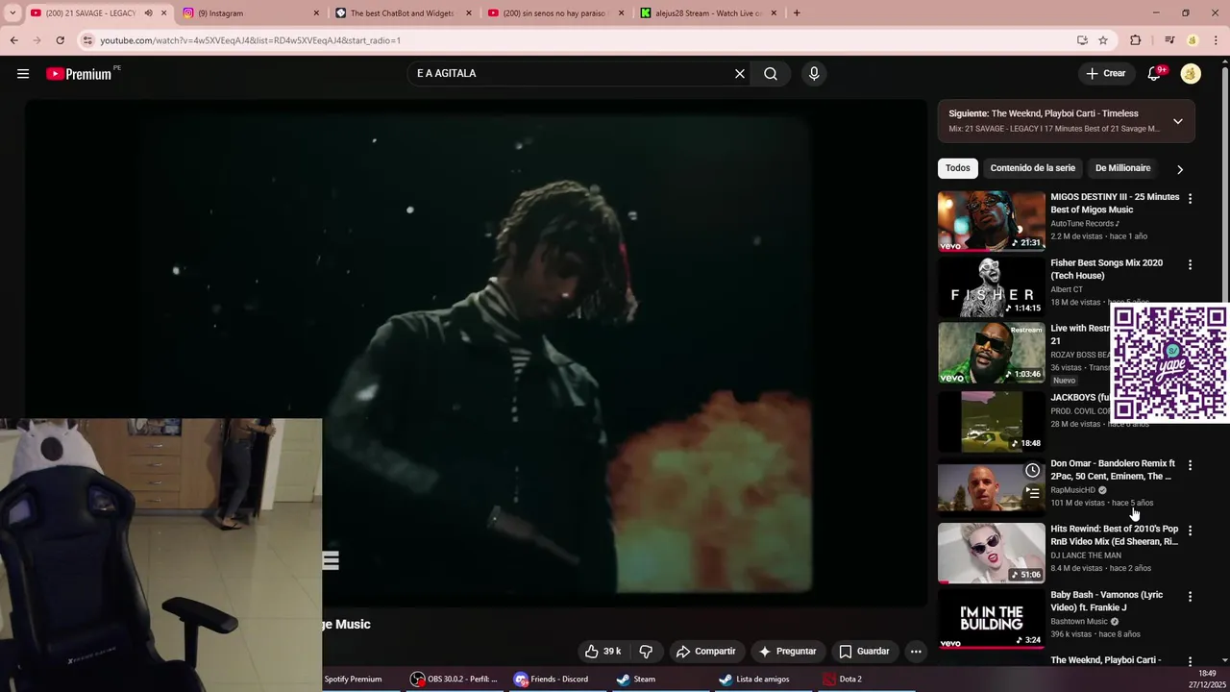The width and height of the screenshot is (1230, 692).
Task: Switch to sin senos no hay paraiso tab
Action: [x=555, y=13]
